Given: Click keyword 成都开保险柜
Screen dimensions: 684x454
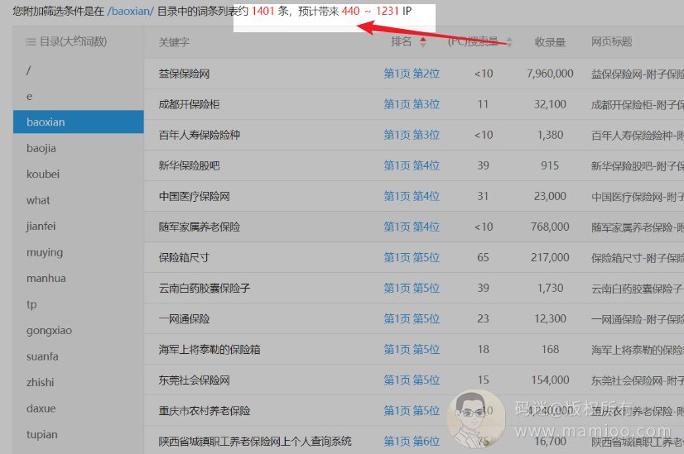Looking at the screenshot, I should point(189,104).
